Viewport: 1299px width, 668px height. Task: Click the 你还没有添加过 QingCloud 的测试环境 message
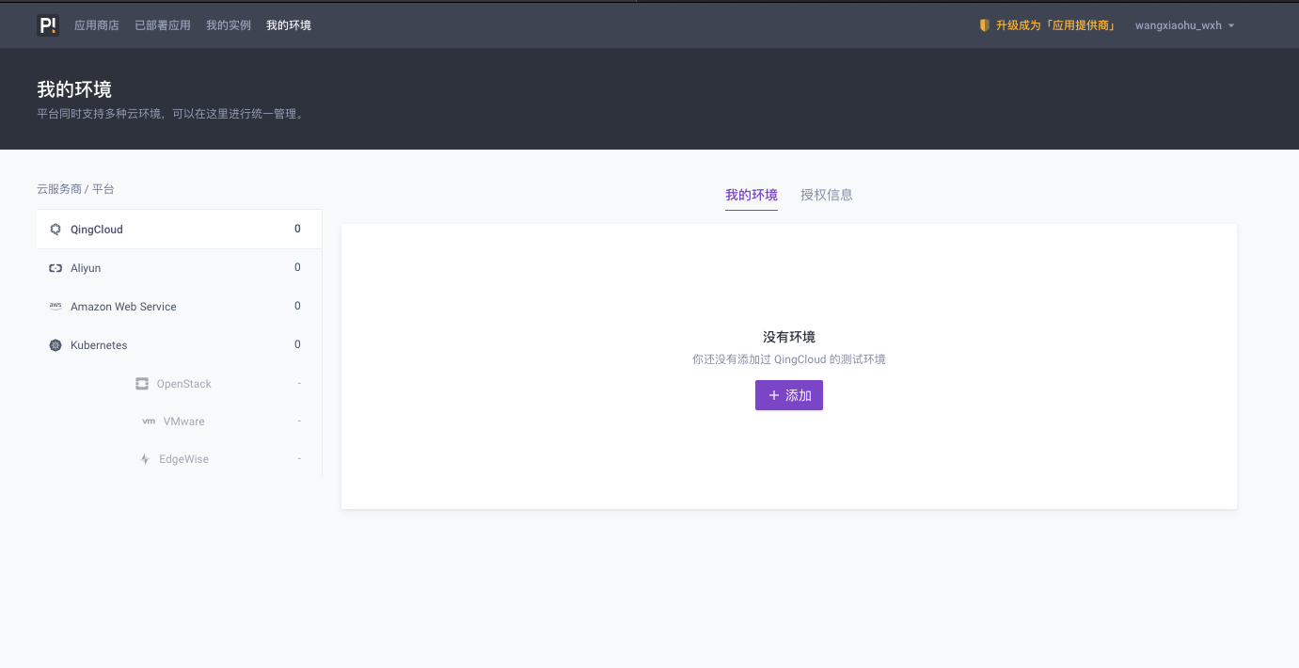pos(789,359)
